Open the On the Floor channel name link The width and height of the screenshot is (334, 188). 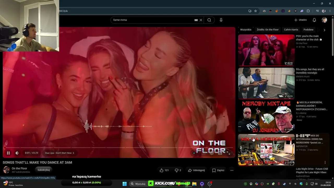point(19,168)
